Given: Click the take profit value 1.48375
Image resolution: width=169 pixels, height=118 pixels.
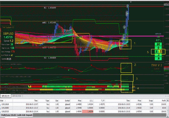Looking at the screenshot, I should [x=102, y=104].
